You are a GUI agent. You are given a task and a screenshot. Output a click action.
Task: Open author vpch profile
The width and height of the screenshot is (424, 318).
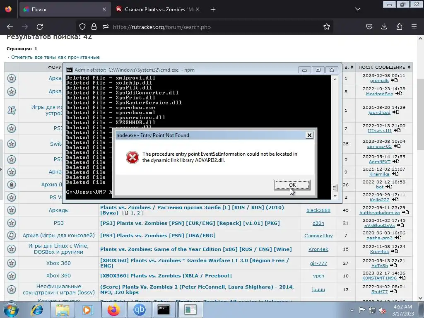318,276
